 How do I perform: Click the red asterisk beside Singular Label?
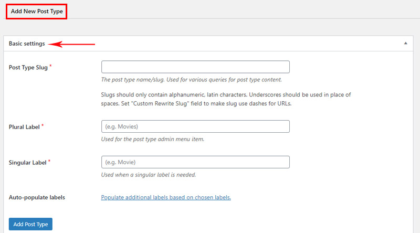point(49,161)
